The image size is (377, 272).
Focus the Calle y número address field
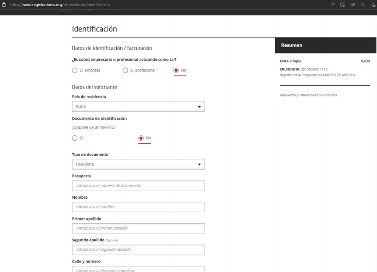click(138, 269)
